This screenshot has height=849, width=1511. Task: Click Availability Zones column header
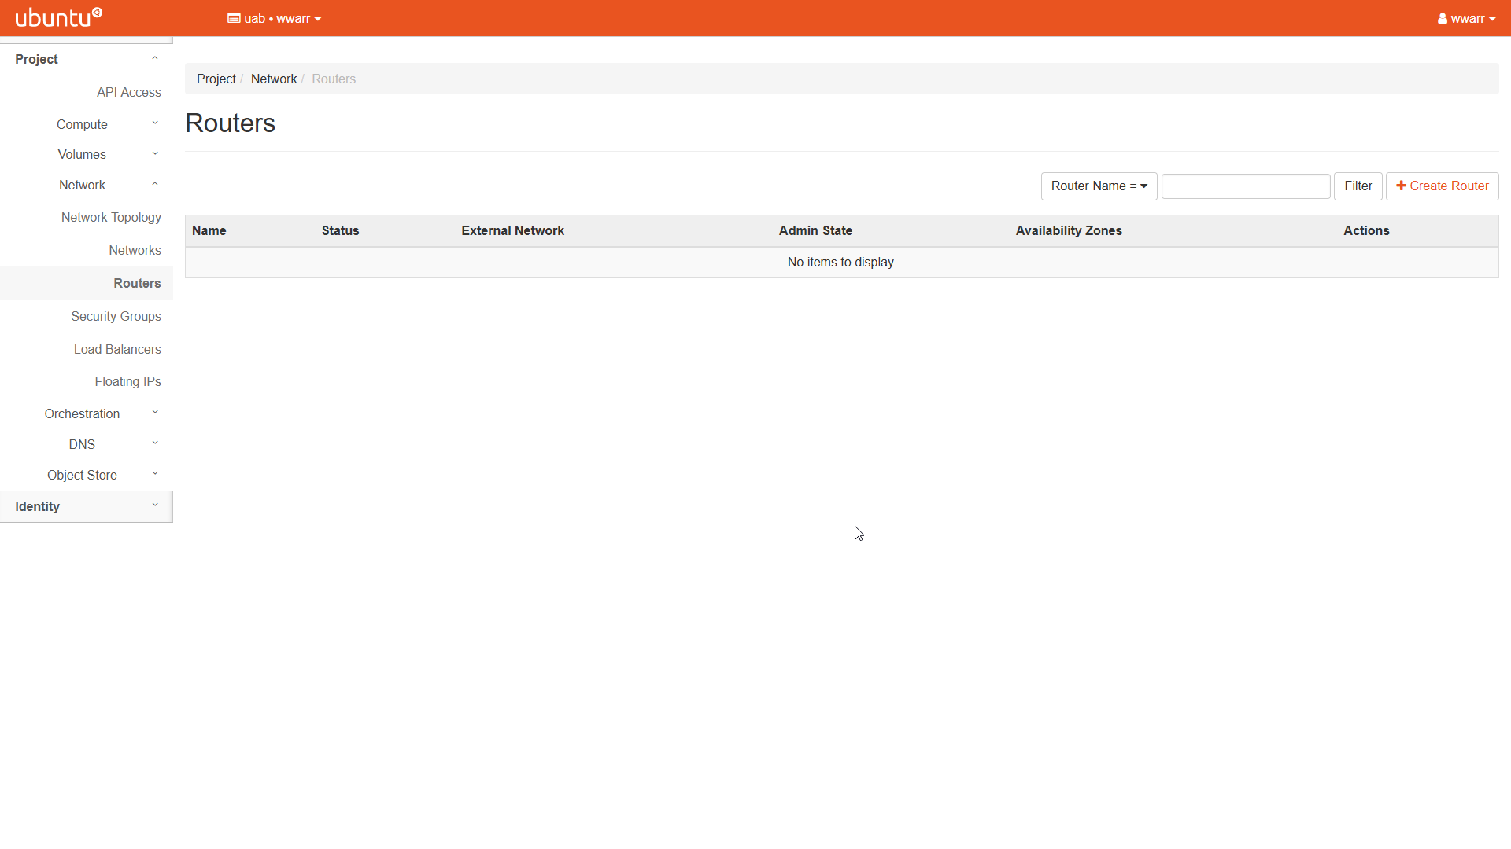pos(1069,230)
